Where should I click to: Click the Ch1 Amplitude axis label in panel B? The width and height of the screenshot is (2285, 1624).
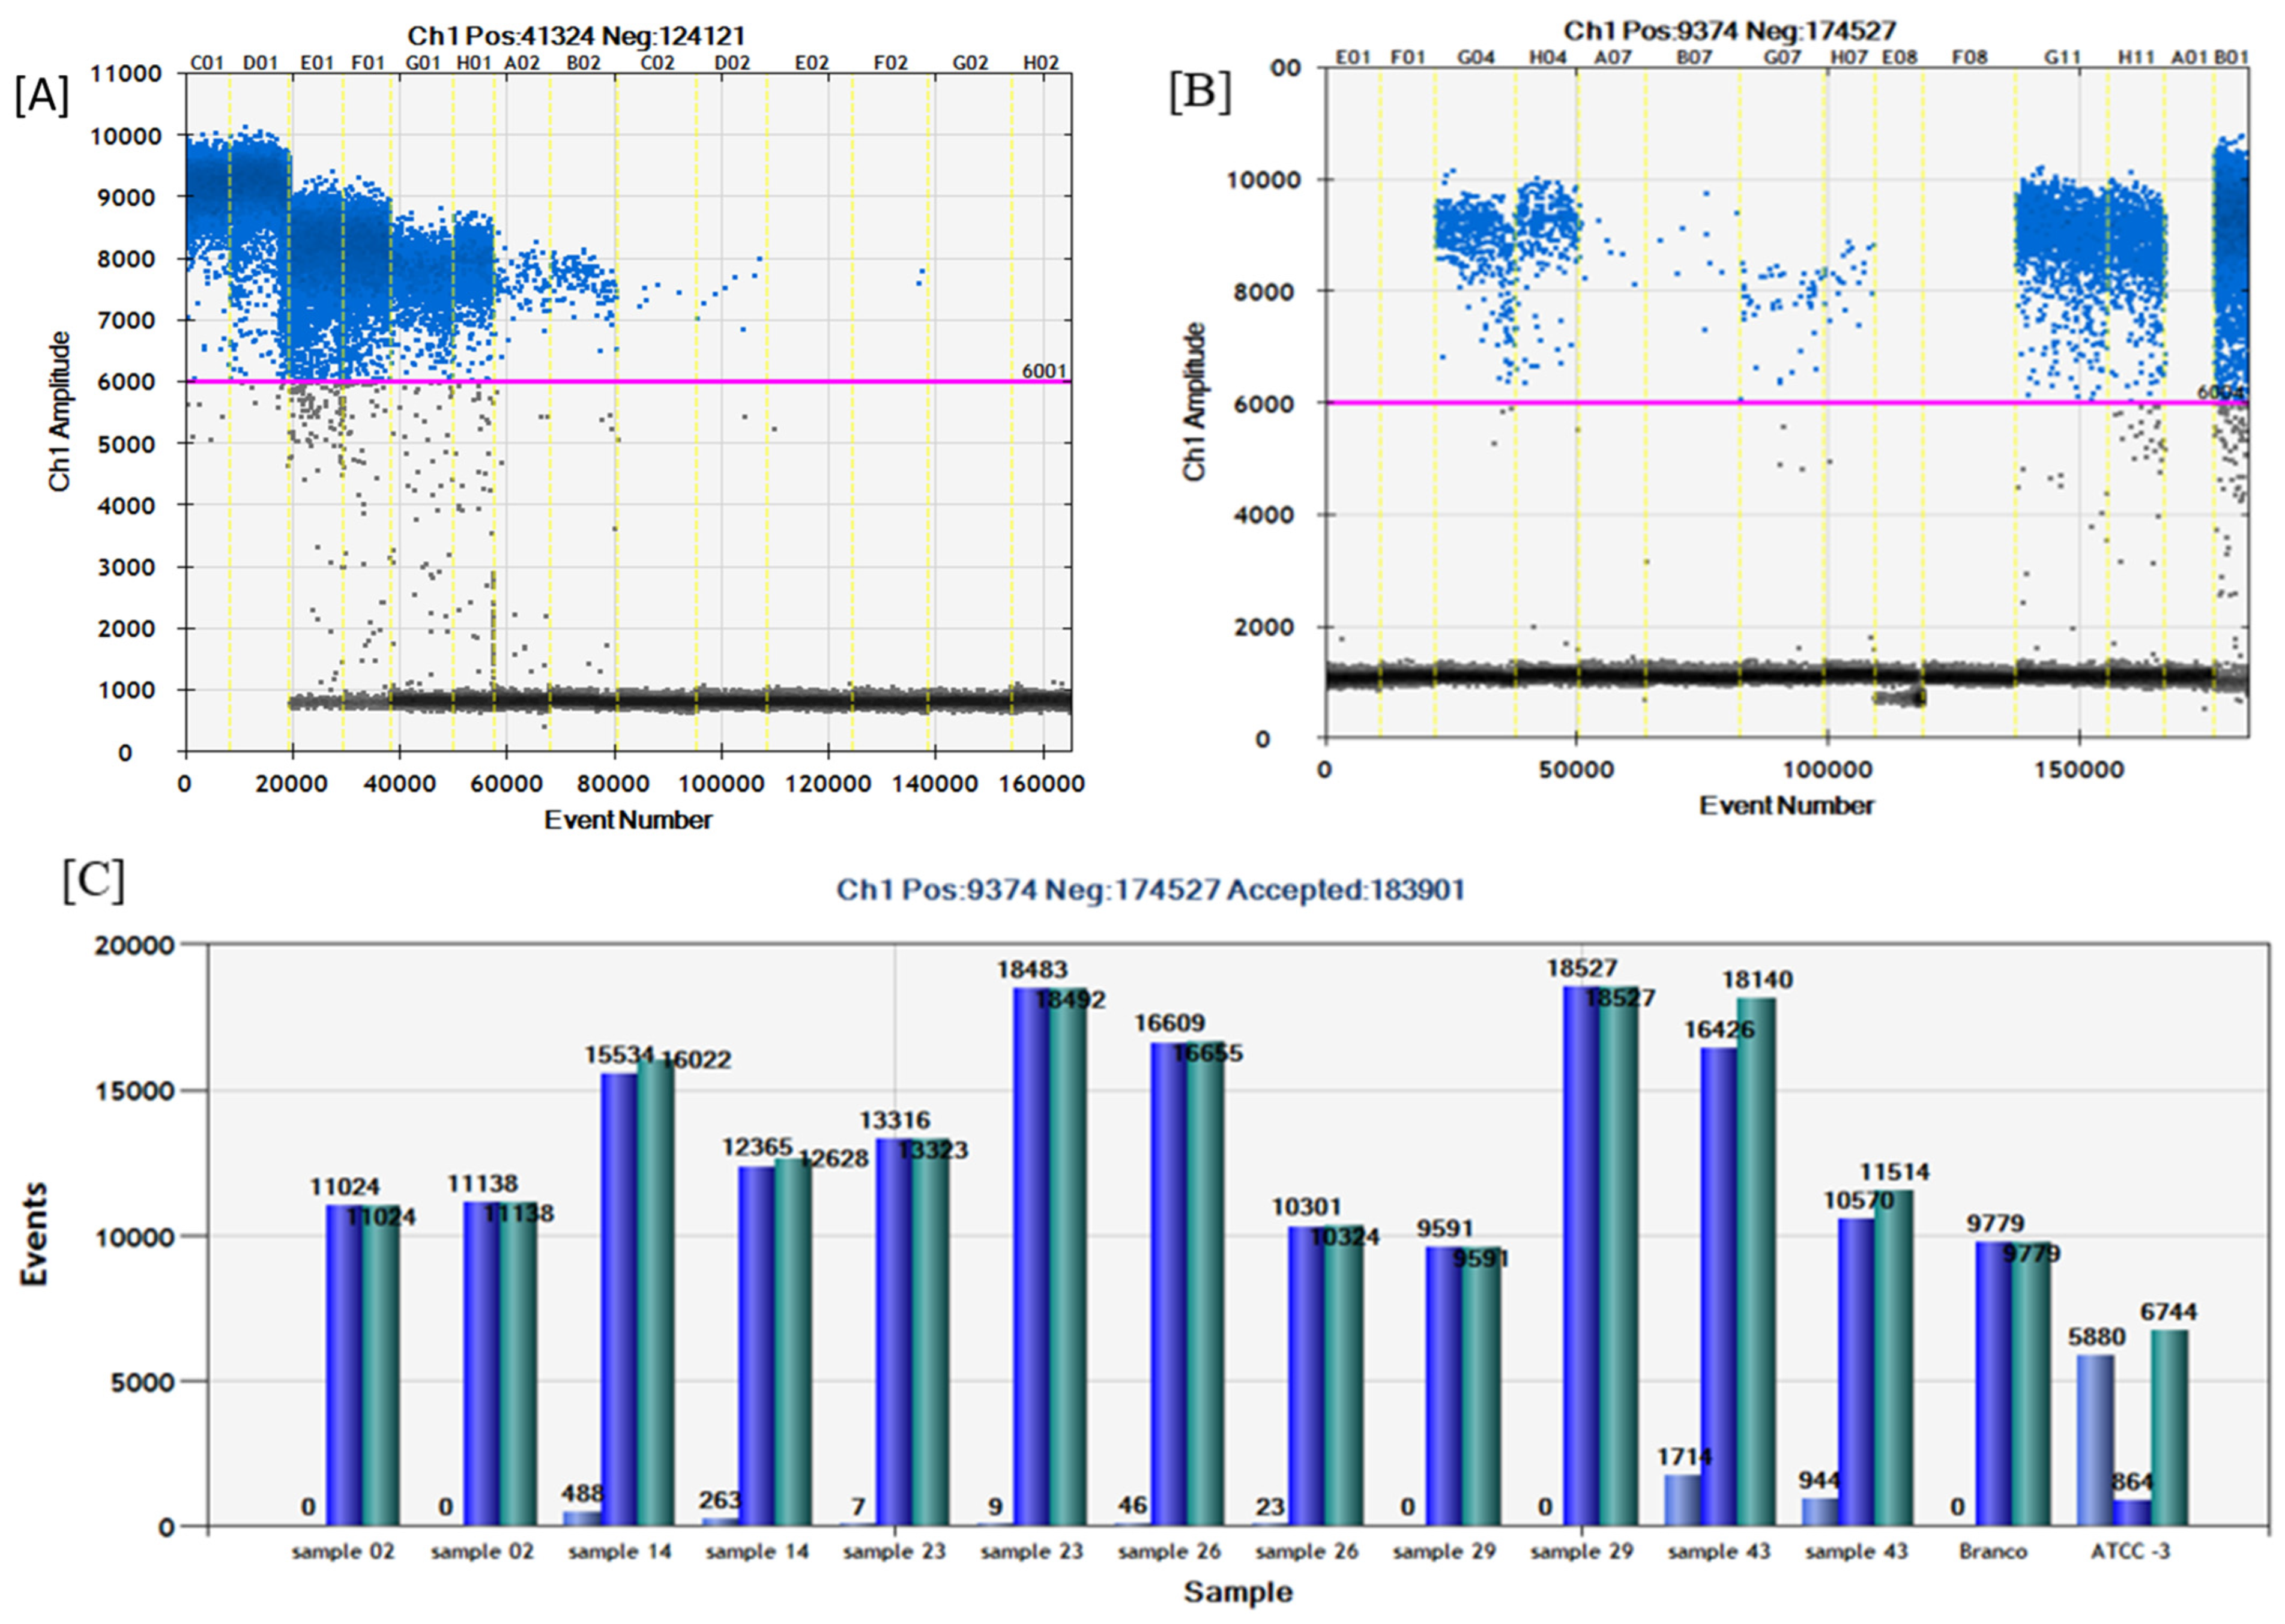click(1194, 402)
